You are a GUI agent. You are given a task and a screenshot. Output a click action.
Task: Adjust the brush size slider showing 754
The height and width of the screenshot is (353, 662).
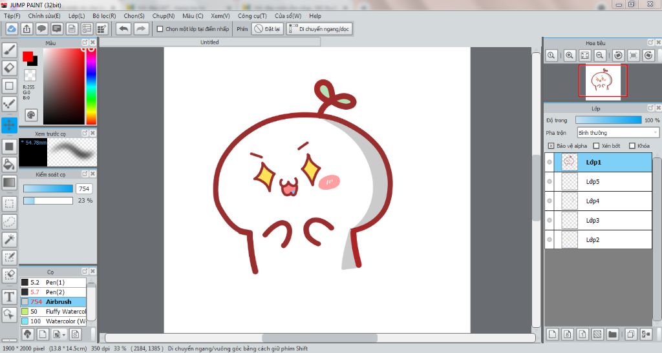click(48, 188)
